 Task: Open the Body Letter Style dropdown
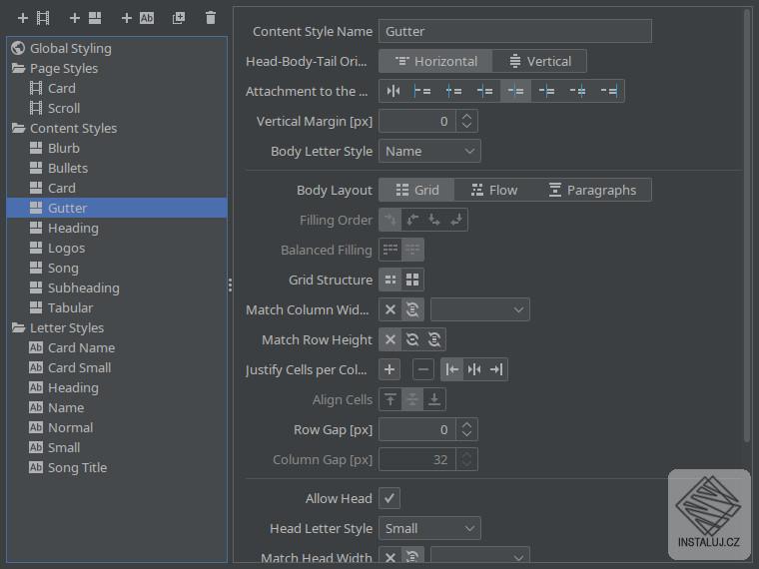[429, 151]
